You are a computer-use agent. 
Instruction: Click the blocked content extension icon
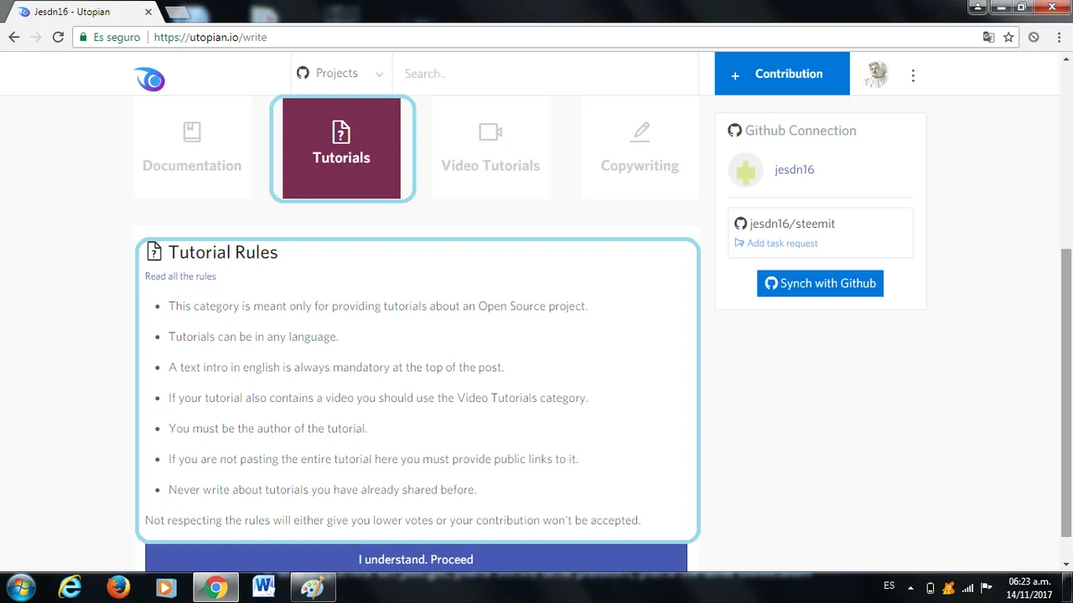point(1034,38)
